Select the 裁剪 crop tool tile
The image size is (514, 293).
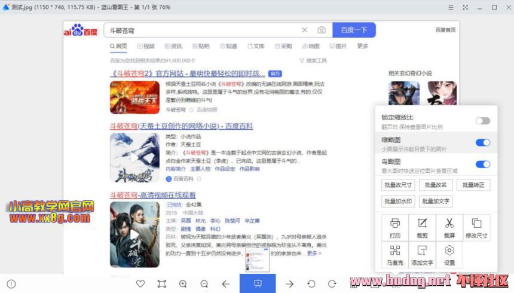point(422,228)
